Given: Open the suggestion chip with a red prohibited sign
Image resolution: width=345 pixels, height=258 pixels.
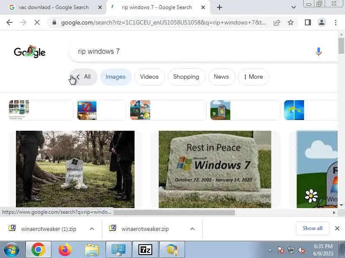Looking at the screenshot, I should 102,110.
